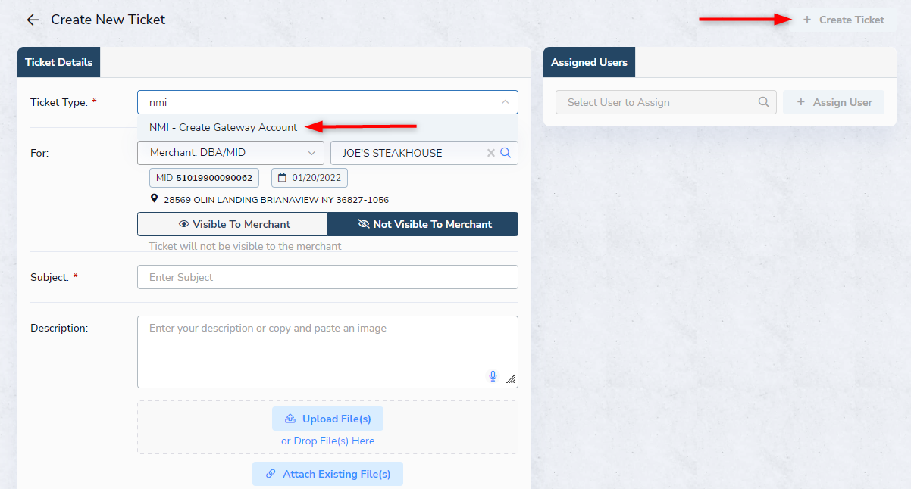
Task: Click the or Drop File(s) Here text
Action: click(x=327, y=441)
